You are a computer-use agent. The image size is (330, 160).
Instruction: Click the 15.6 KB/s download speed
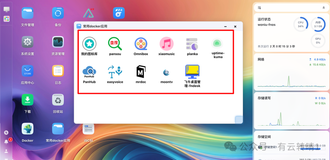pyautogui.click(x=319, y=65)
